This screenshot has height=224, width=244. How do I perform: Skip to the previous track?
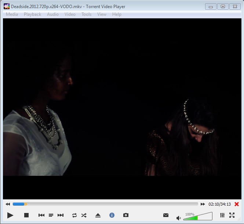point(41,215)
